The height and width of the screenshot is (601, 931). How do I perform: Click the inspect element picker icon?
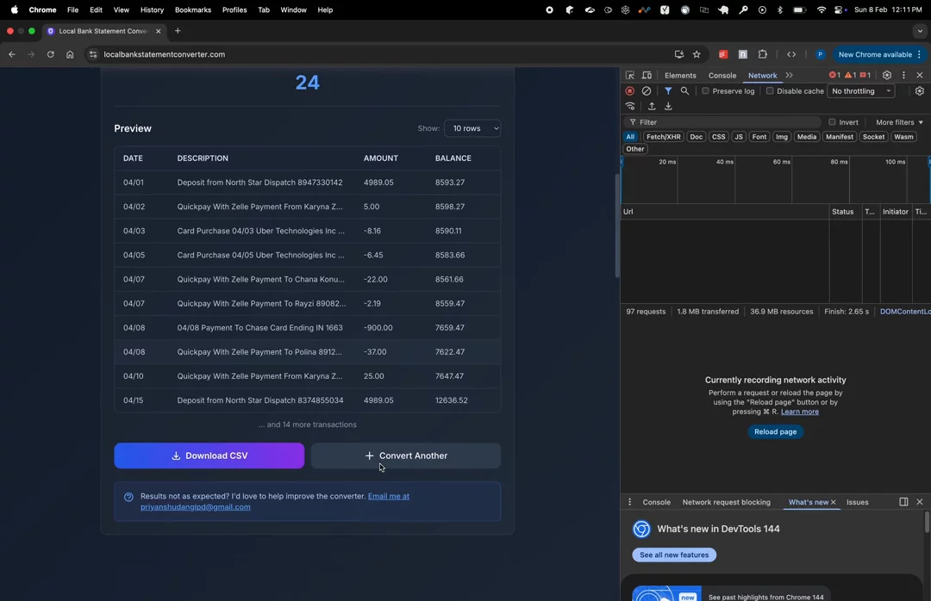click(x=630, y=76)
